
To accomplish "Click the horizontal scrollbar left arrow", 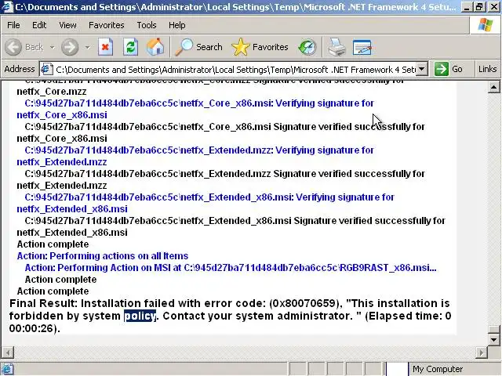I will click(8, 352).
